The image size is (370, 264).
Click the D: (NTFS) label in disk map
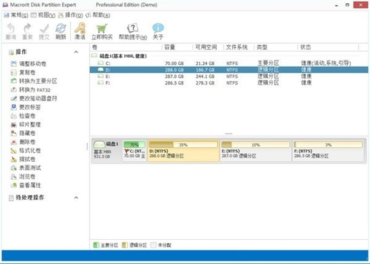click(x=159, y=151)
